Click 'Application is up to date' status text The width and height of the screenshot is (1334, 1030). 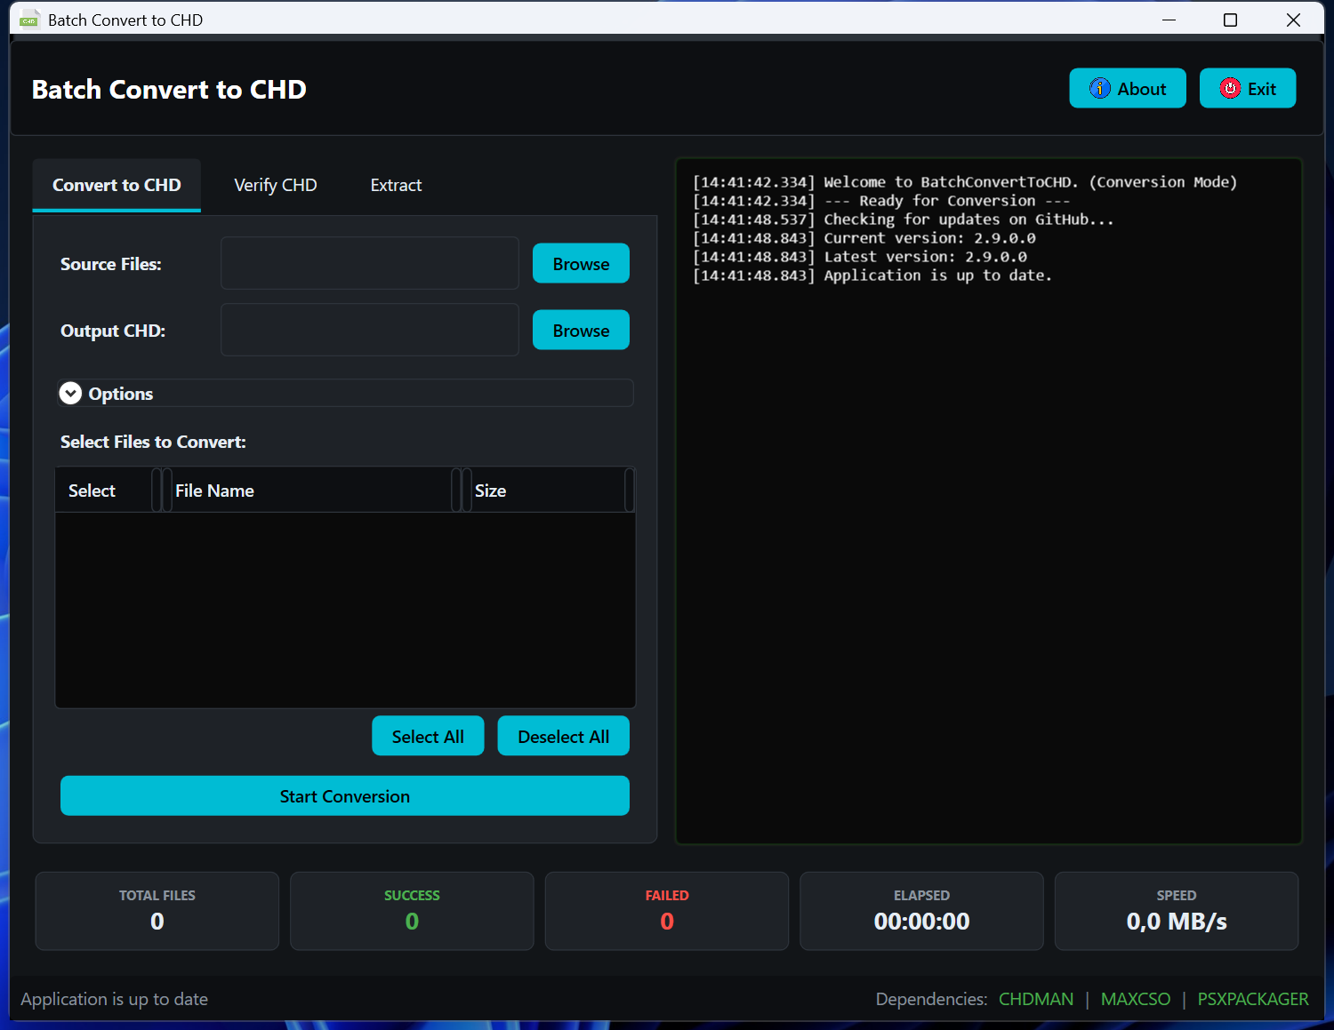click(115, 999)
